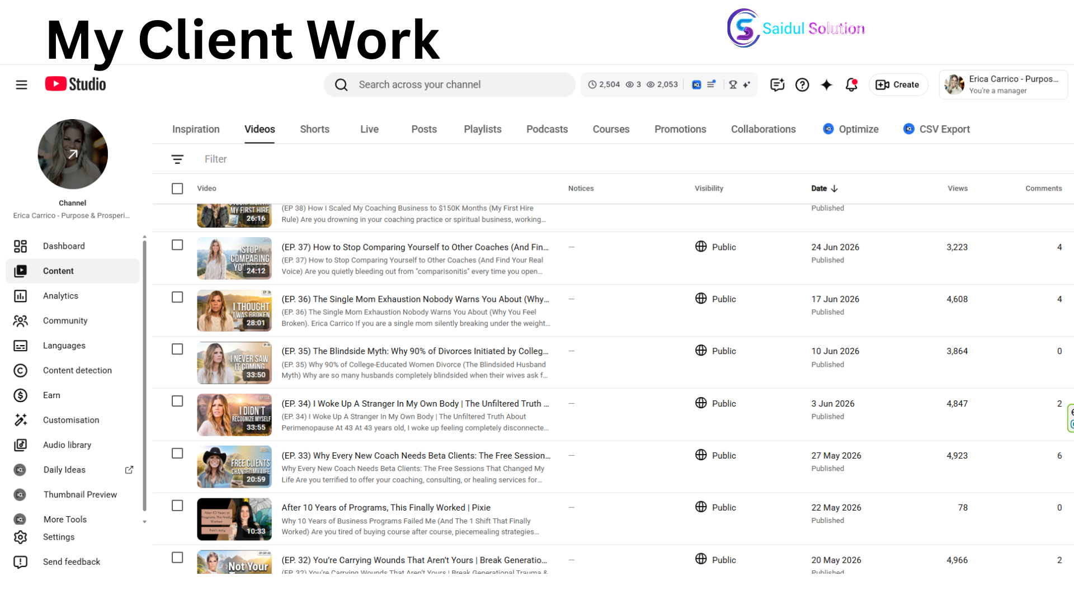1074x604 pixels.
Task: Open Audio library in the sidebar
Action: coord(73,445)
